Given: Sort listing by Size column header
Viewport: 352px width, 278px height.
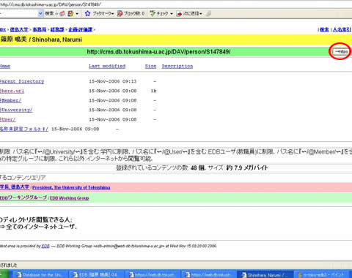Looking at the screenshot, I should [x=150, y=66].
